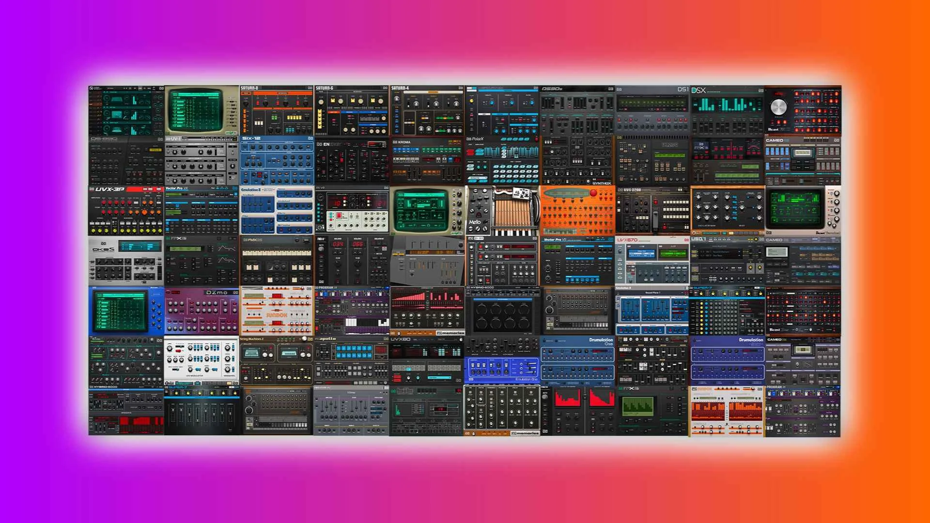Click the PolarX synth panel
930x523 pixels.
pyautogui.click(x=502, y=160)
